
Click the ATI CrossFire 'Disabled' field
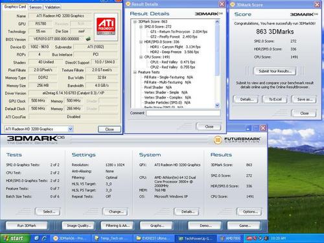(73, 117)
